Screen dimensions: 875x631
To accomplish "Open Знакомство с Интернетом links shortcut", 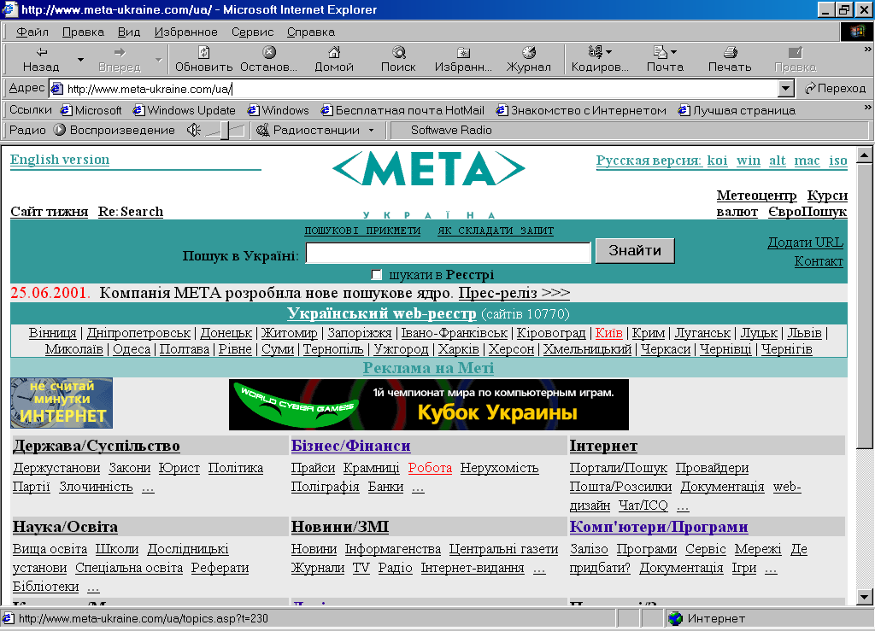I will coord(581,110).
